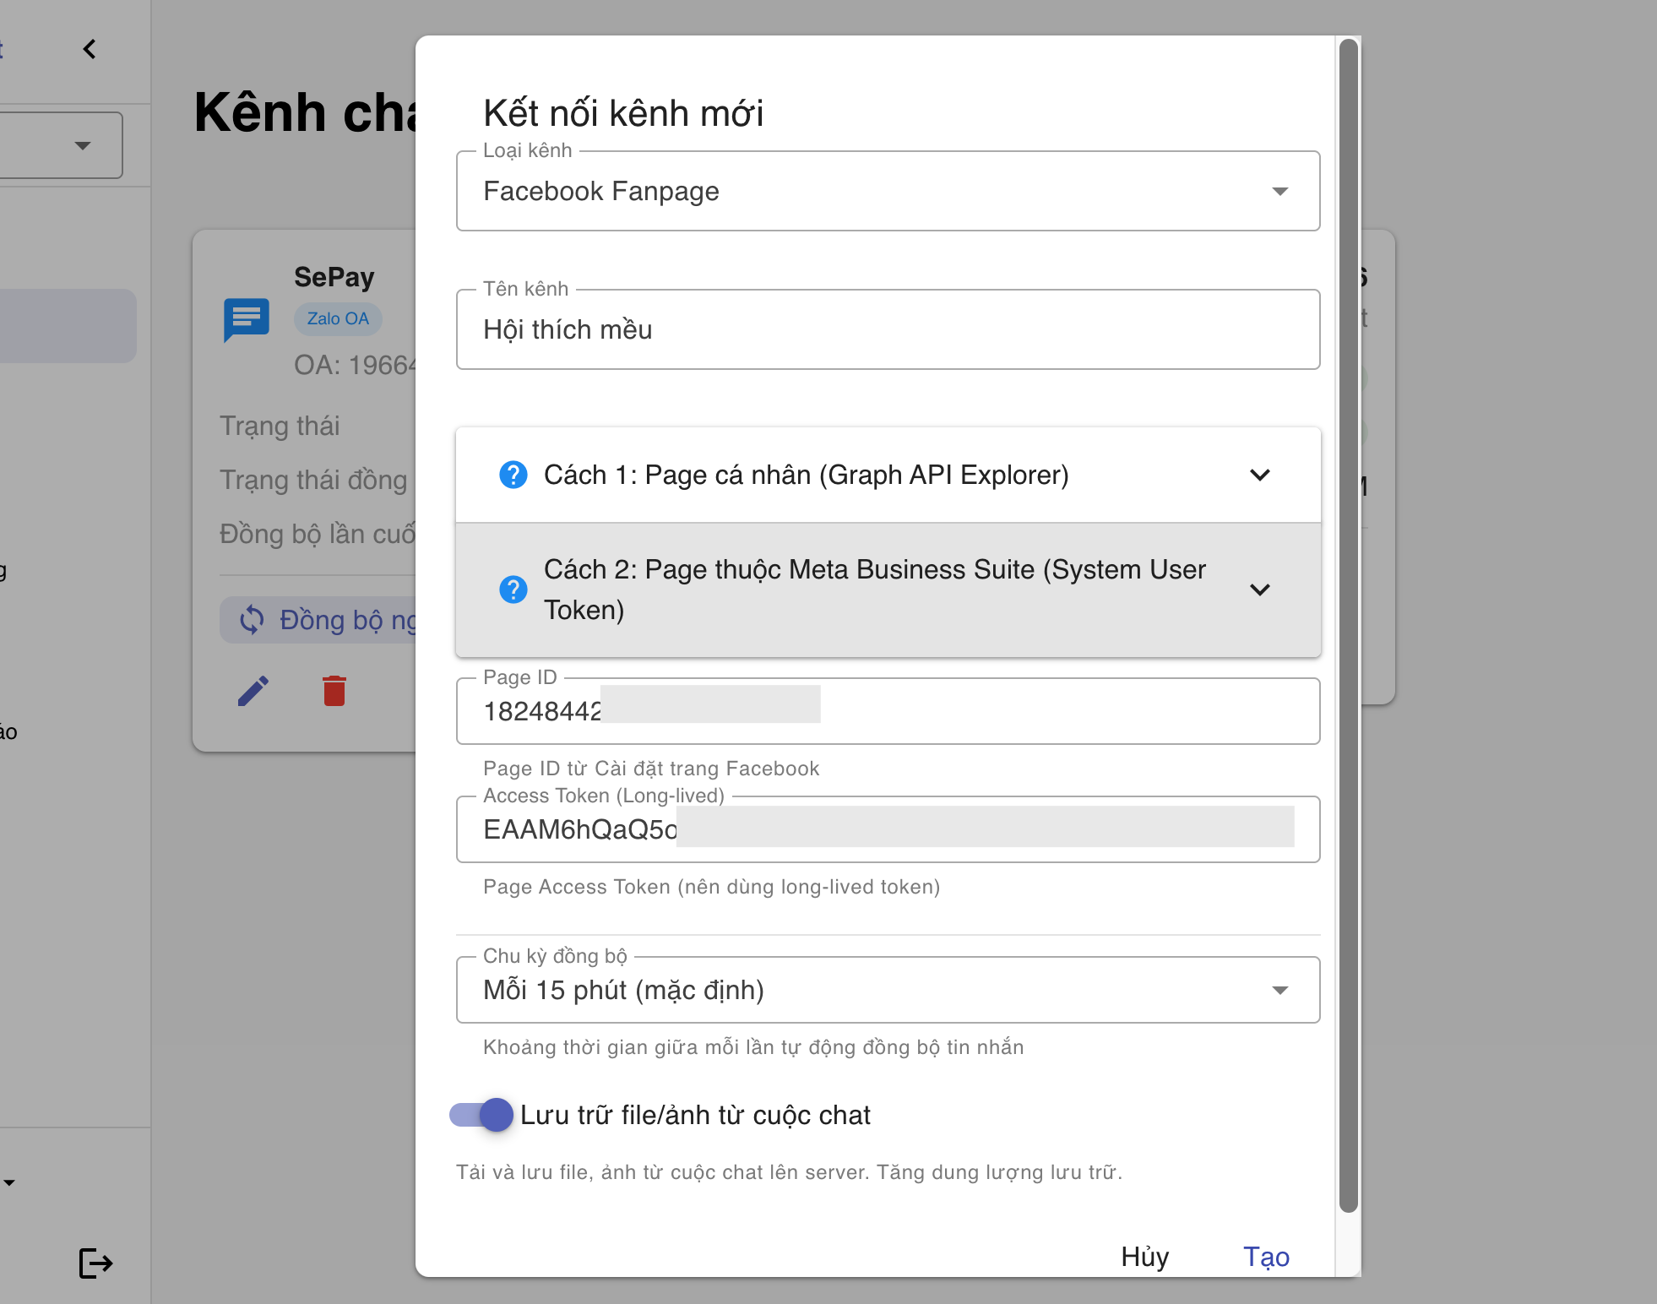Click the logout icon at bottom left
The width and height of the screenshot is (1657, 1304).
click(x=94, y=1263)
